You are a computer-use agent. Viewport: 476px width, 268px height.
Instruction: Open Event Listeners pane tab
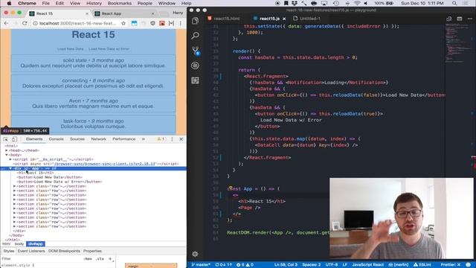click(x=31, y=251)
